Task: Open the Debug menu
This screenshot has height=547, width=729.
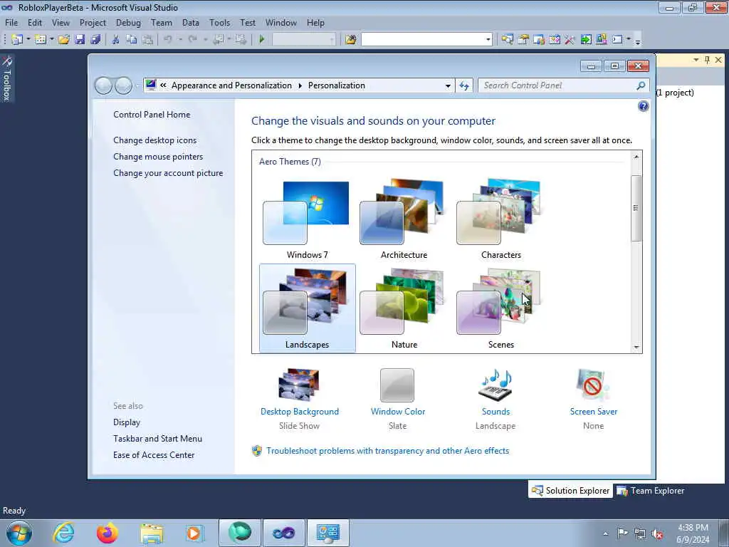Action: (128, 22)
